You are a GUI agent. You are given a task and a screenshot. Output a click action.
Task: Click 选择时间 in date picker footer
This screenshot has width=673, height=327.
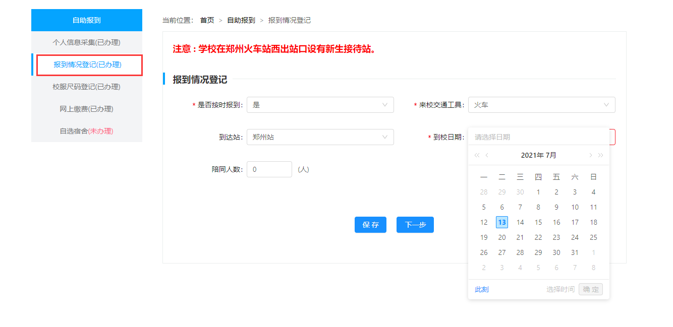pyautogui.click(x=560, y=289)
